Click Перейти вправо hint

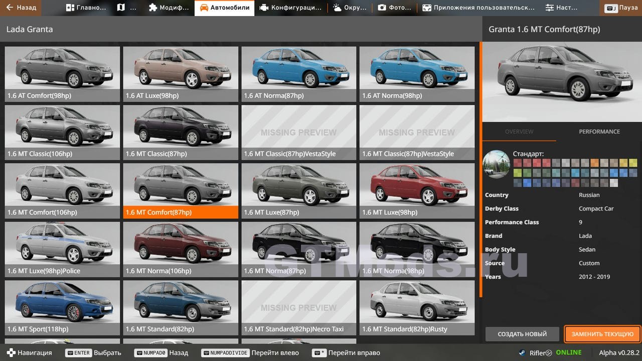(x=346, y=352)
